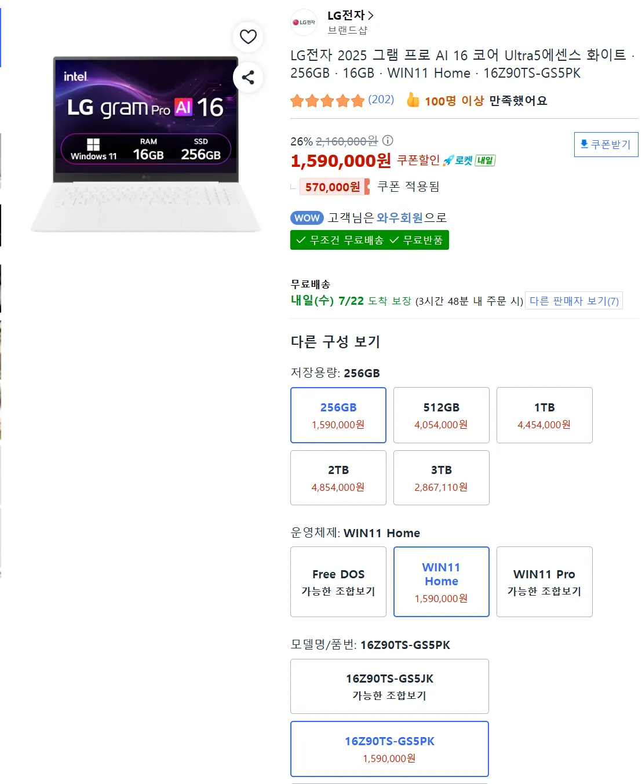
Task: Click the 570,000원 coupon applied tag
Action: pos(335,187)
